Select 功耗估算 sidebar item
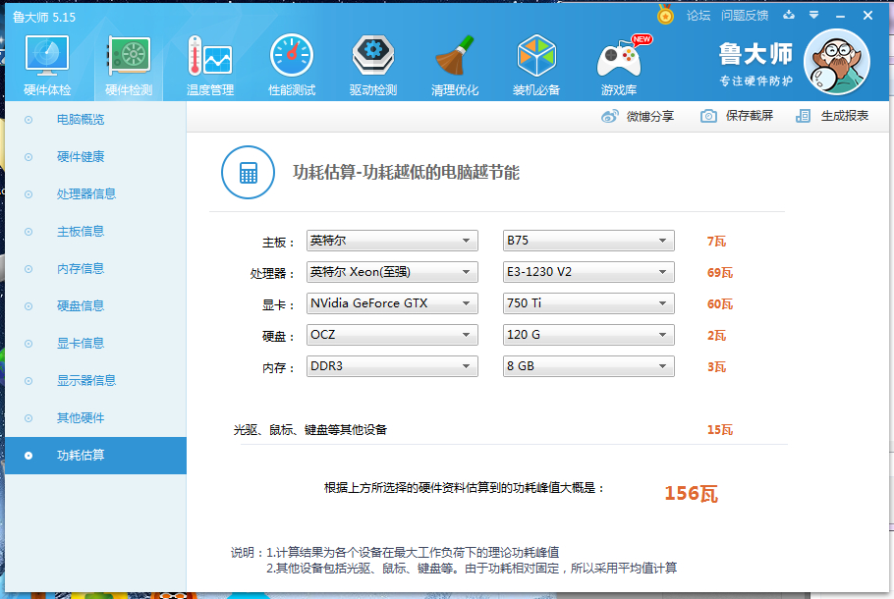Image resolution: width=894 pixels, height=599 pixels. pos(96,456)
